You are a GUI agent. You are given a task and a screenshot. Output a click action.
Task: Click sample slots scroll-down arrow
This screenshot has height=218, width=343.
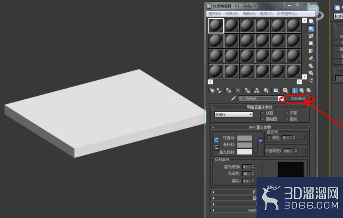pyautogui.click(x=305, y=77)
